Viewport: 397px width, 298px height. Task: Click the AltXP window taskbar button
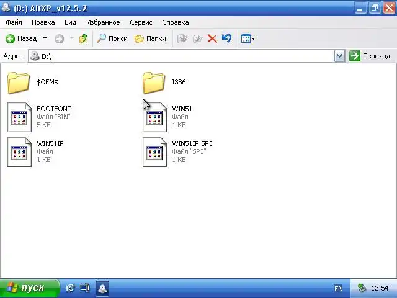tap(102, 288)
